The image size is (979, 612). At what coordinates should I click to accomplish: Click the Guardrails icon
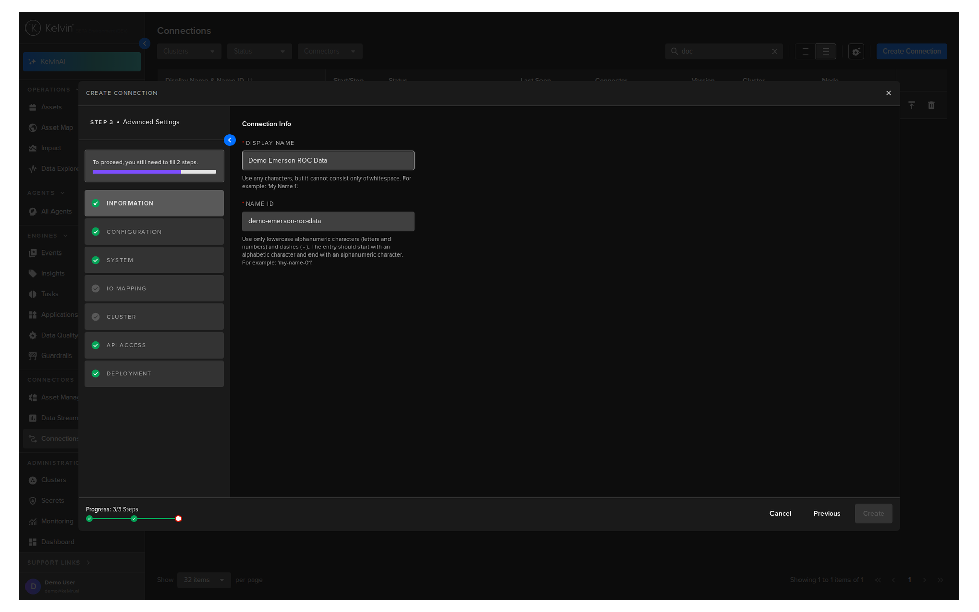coord(33,355)
